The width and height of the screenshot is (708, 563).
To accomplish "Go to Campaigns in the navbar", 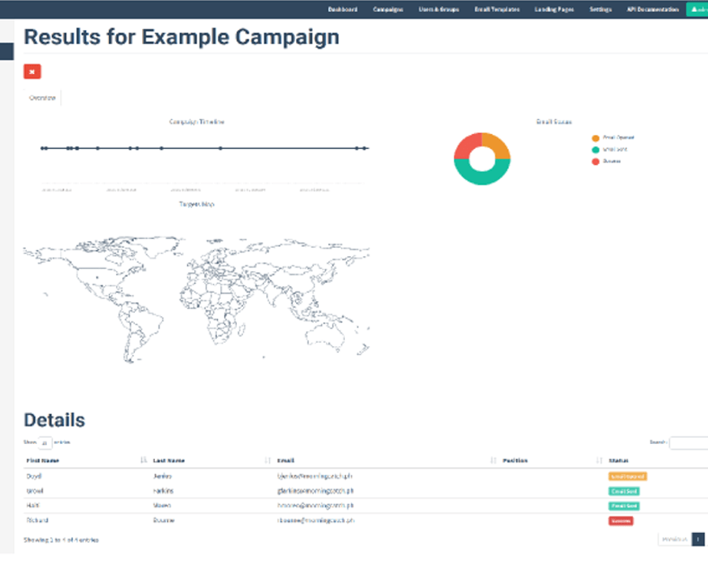I will coord(388,9).
